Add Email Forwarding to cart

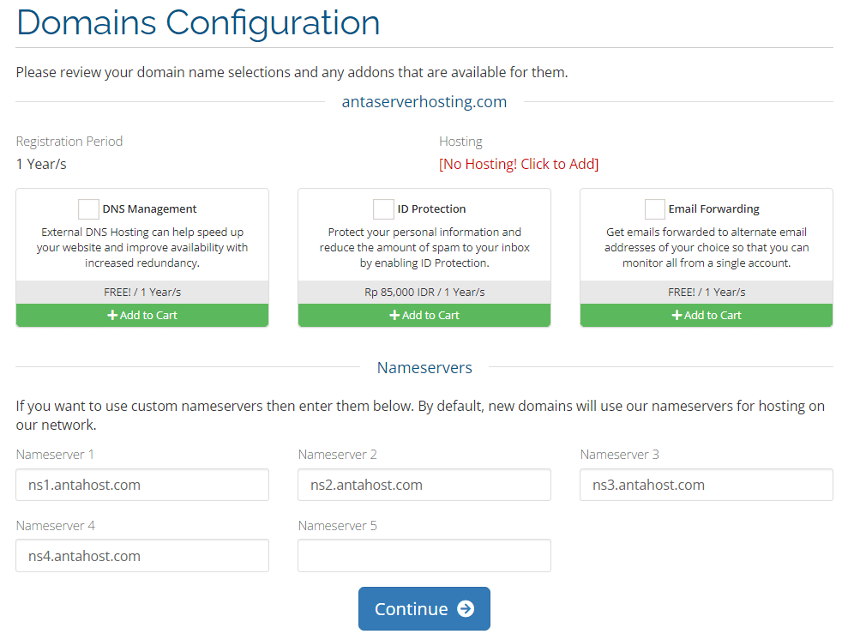707,315
